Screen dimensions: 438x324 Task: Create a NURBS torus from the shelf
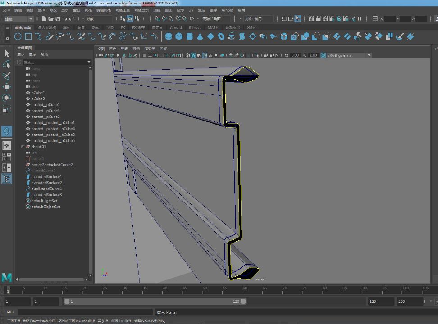pyautogui.click(x=221, y=36)
